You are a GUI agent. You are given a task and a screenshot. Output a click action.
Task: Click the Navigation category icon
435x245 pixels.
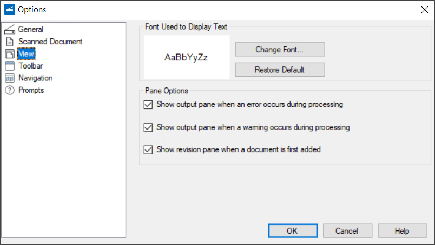coord(9,78)
